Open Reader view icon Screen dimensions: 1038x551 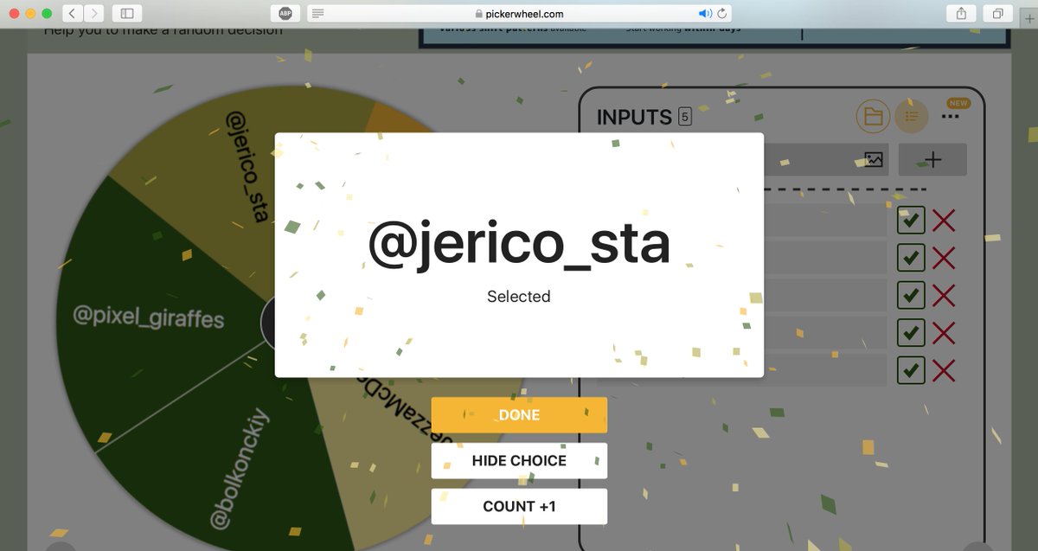(317, 13)
